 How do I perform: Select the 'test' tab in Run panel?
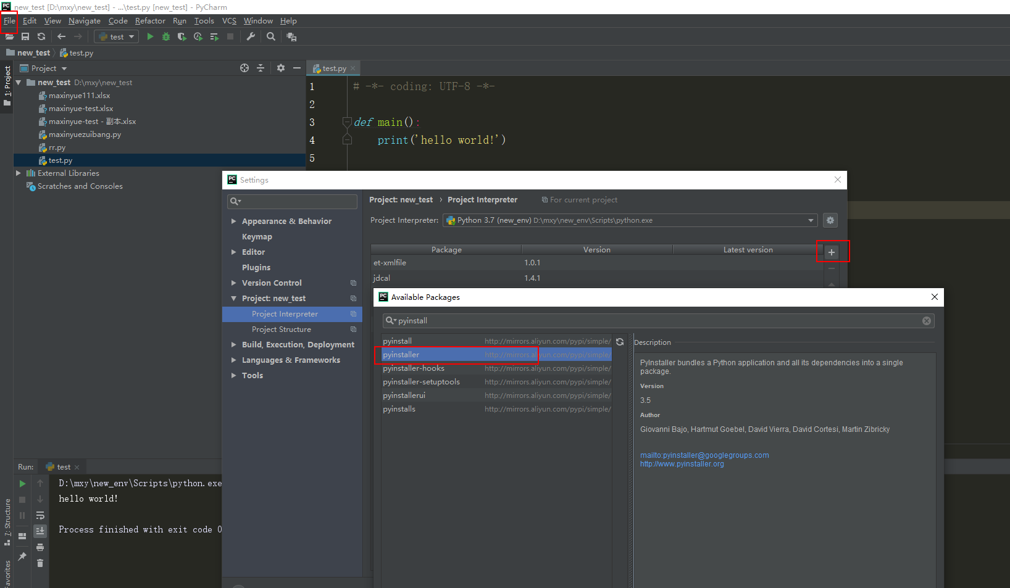coord(63,467)
